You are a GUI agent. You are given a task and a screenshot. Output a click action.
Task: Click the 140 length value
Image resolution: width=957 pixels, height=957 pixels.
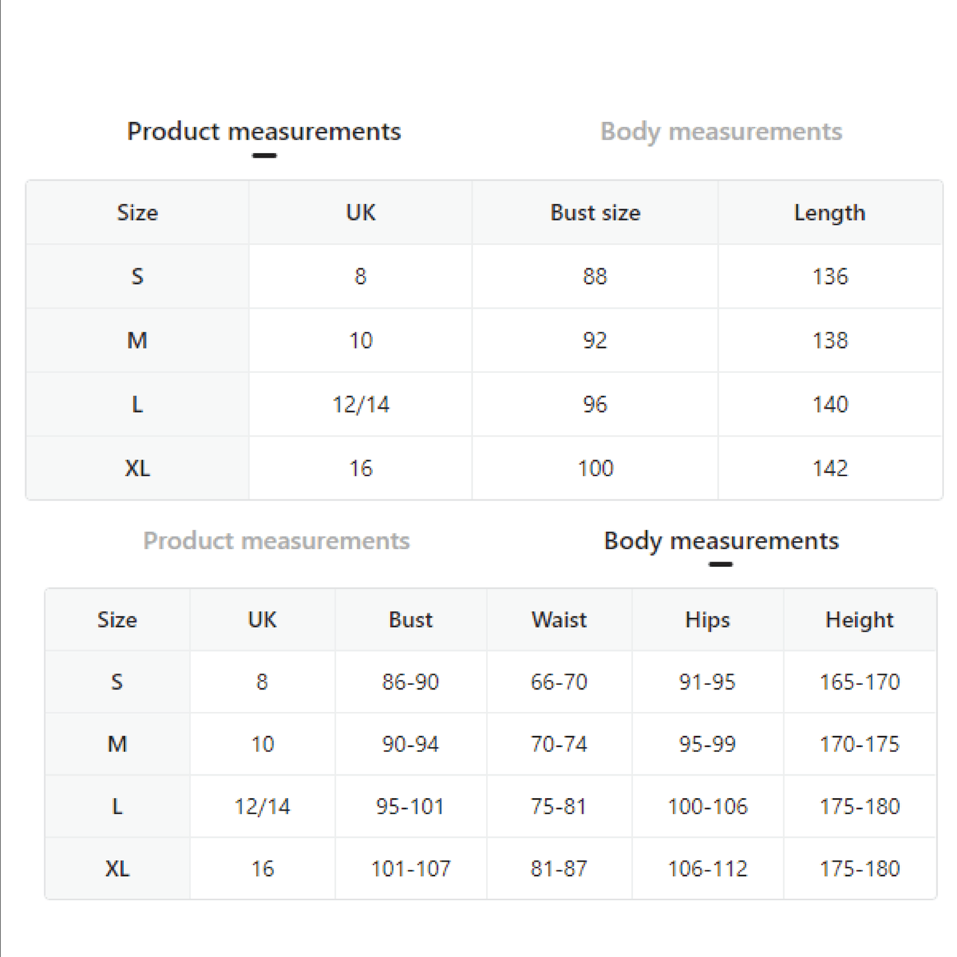pyautogui.click(x=830, y=404)
